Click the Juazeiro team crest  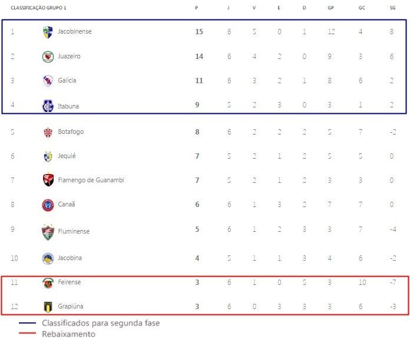(x=48, y=57)
